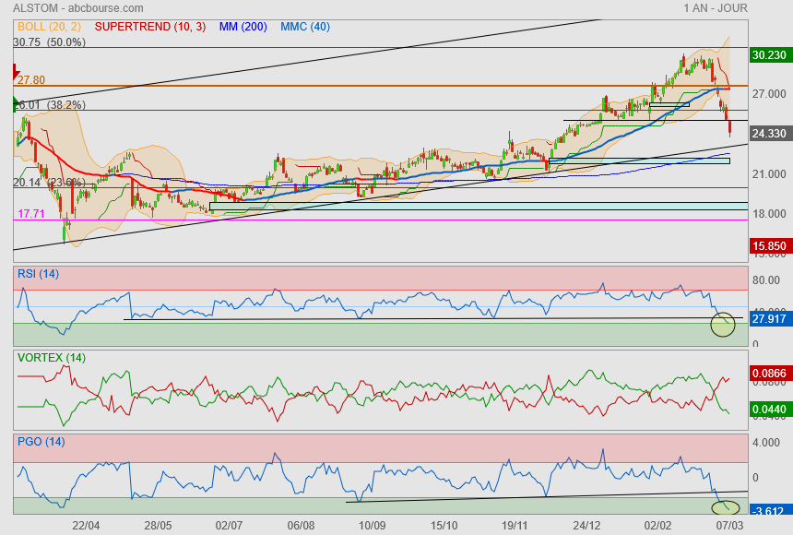The height and width of the screenshot is (535, 793).
Task: Select the MM (200) legend label
Action: click(243, 27)
